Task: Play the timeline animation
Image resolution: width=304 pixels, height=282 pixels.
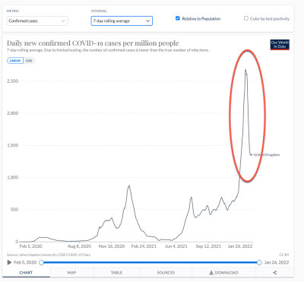Action: (9, 262)
